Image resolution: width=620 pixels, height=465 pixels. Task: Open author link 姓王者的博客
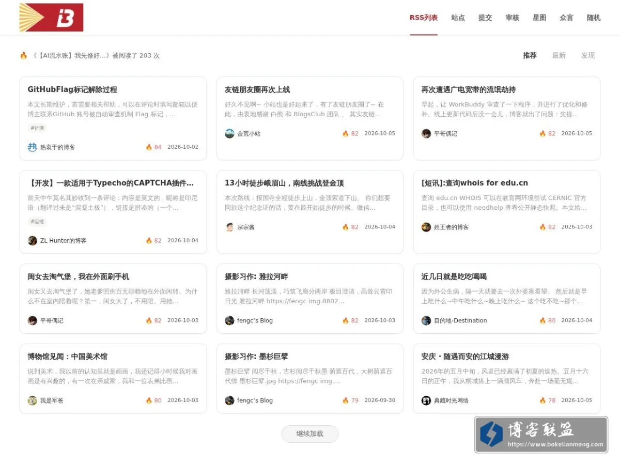[x=451, y=227]
